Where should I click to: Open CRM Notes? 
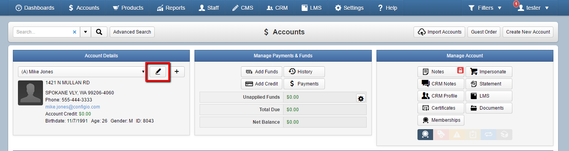point(441,84)
